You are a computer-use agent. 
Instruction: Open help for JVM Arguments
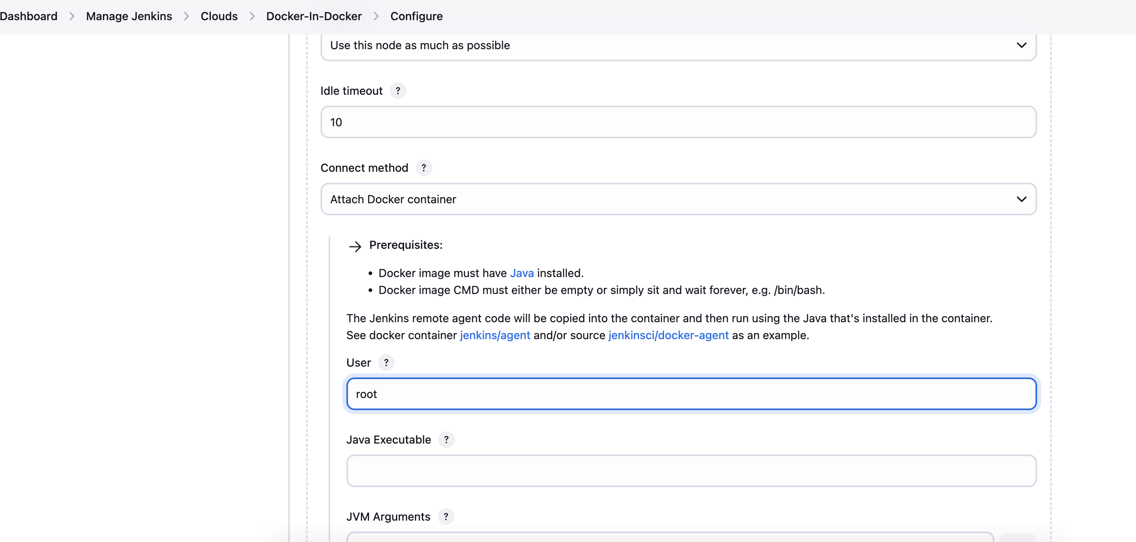point(445,517)
